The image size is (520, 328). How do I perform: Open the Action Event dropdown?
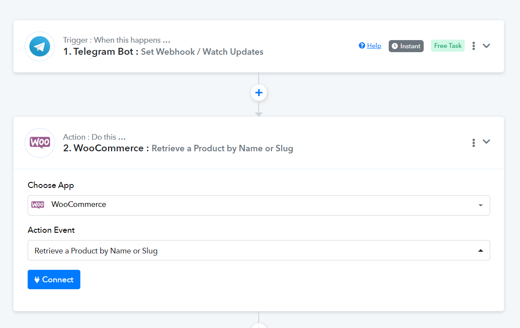point(259,250)
